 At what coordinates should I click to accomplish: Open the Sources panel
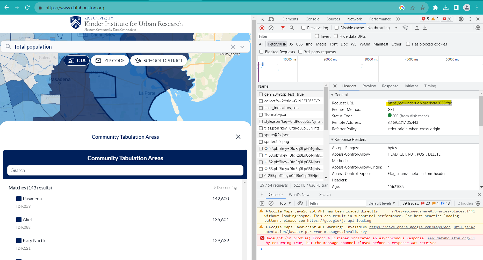point(333,19)
